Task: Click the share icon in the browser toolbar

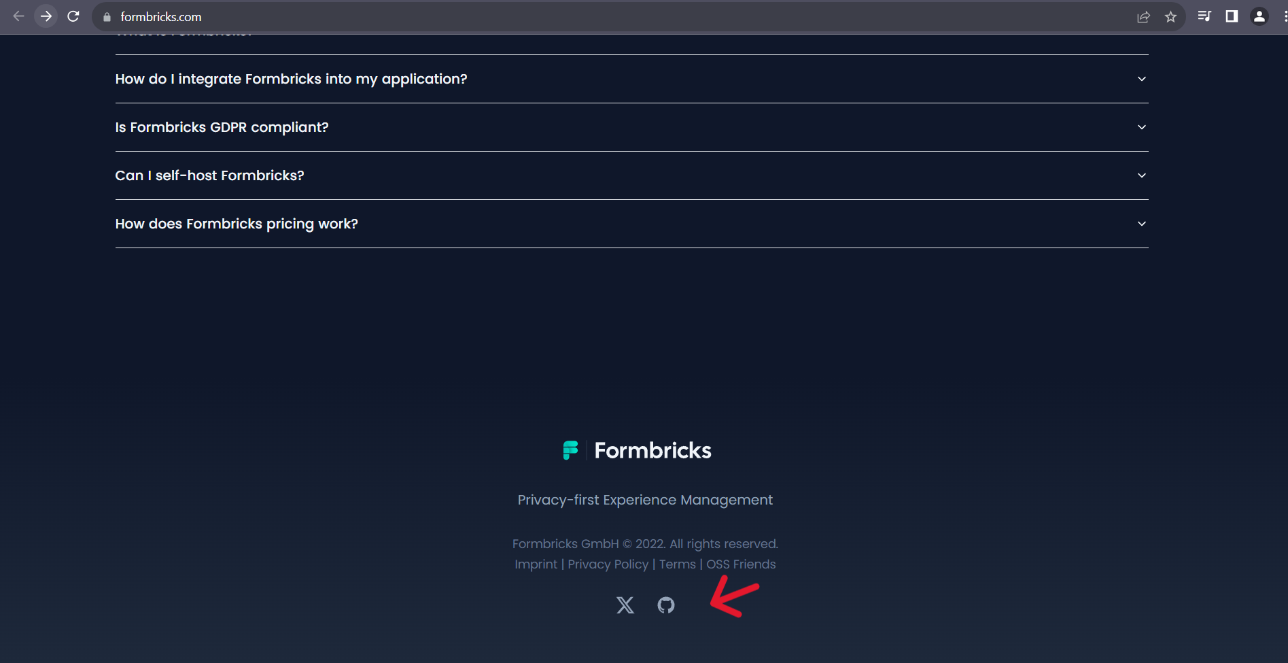Action: coord(1144,16)
